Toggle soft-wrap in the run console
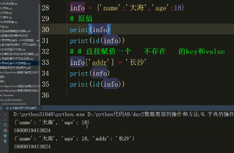Image resolution: width=234 pixels, height=153 pixels. click(x=5, y=125)
